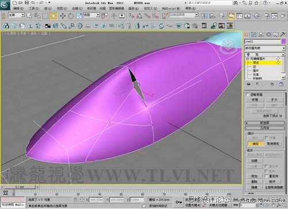The image size is (288, 209).
Task: Expand the Soft Selection rollout bar
Action: pos(264,123)
